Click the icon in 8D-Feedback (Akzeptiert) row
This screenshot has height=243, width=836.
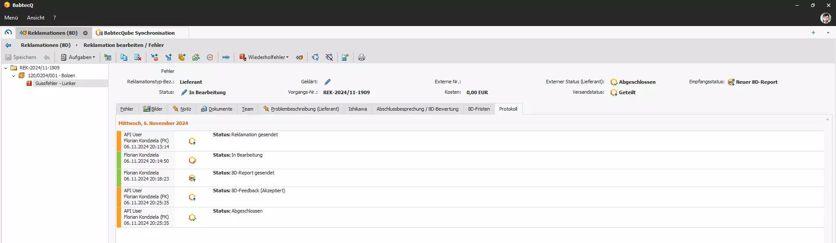pos(192,197)
